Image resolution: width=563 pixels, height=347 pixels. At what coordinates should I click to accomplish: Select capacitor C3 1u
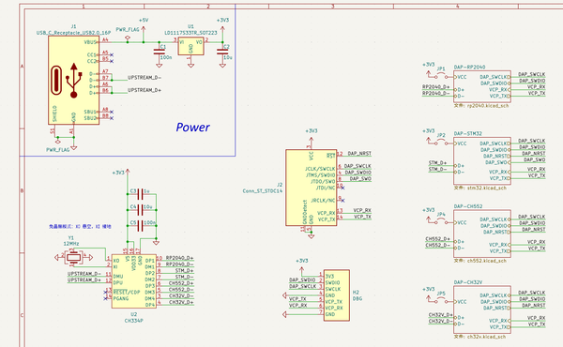pyautogui.click(x=141, y=194)
